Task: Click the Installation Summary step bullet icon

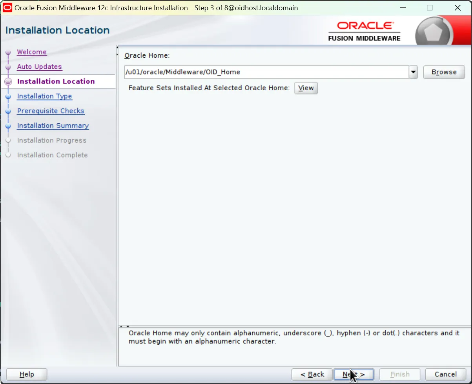Action: coord(8,126)
